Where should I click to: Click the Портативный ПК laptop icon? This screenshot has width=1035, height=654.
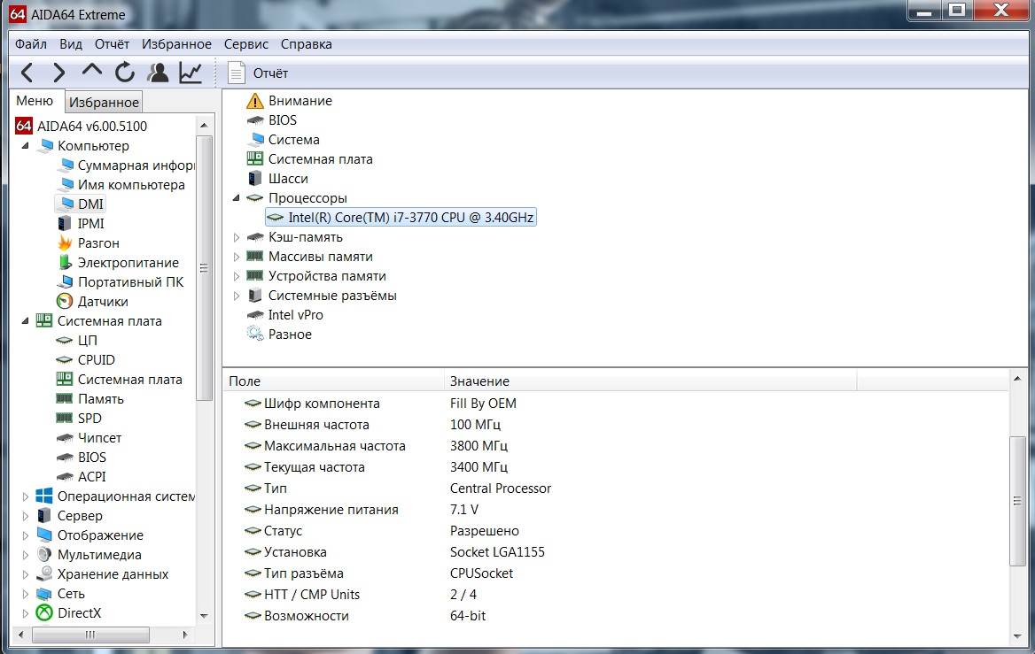(x=64, y=282)
